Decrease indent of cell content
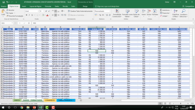 [x=62, y=15]
